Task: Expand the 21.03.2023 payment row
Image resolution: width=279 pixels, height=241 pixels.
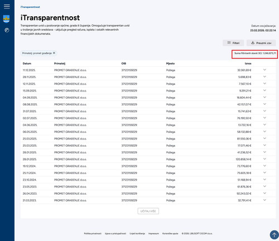Action: 264,200
